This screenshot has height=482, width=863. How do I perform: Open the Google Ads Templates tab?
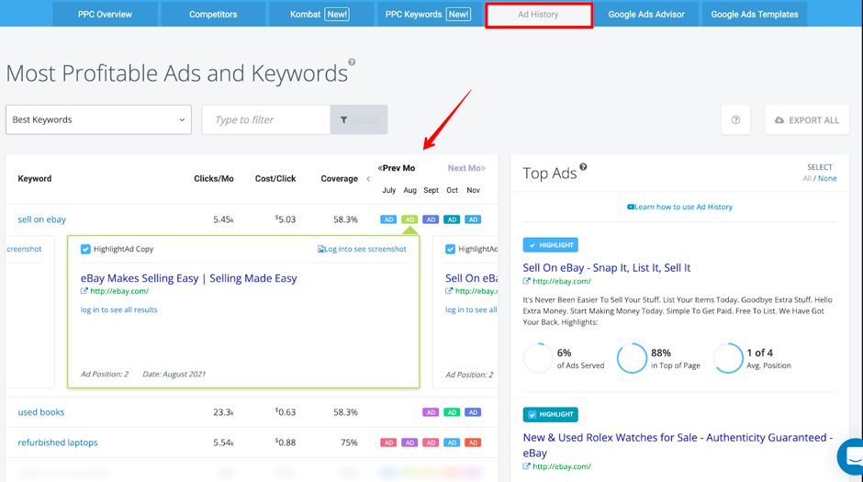pos(754,15)
